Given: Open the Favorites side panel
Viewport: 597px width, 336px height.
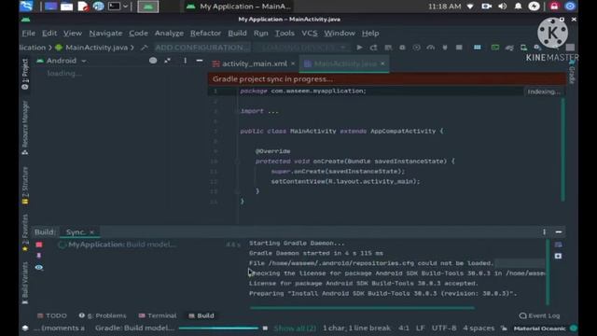Looking at the screenshot, I should click(25, 232).
